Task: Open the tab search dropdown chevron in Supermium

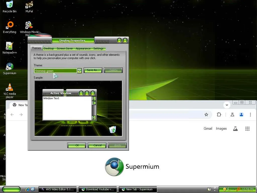Action: click(x=227, y=105)
